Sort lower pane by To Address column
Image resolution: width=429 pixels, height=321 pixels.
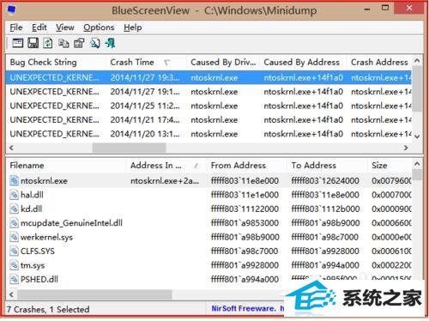point(327,166)
